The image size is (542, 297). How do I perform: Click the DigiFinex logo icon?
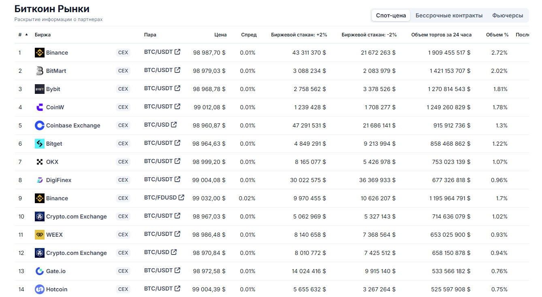coord(39,180)
